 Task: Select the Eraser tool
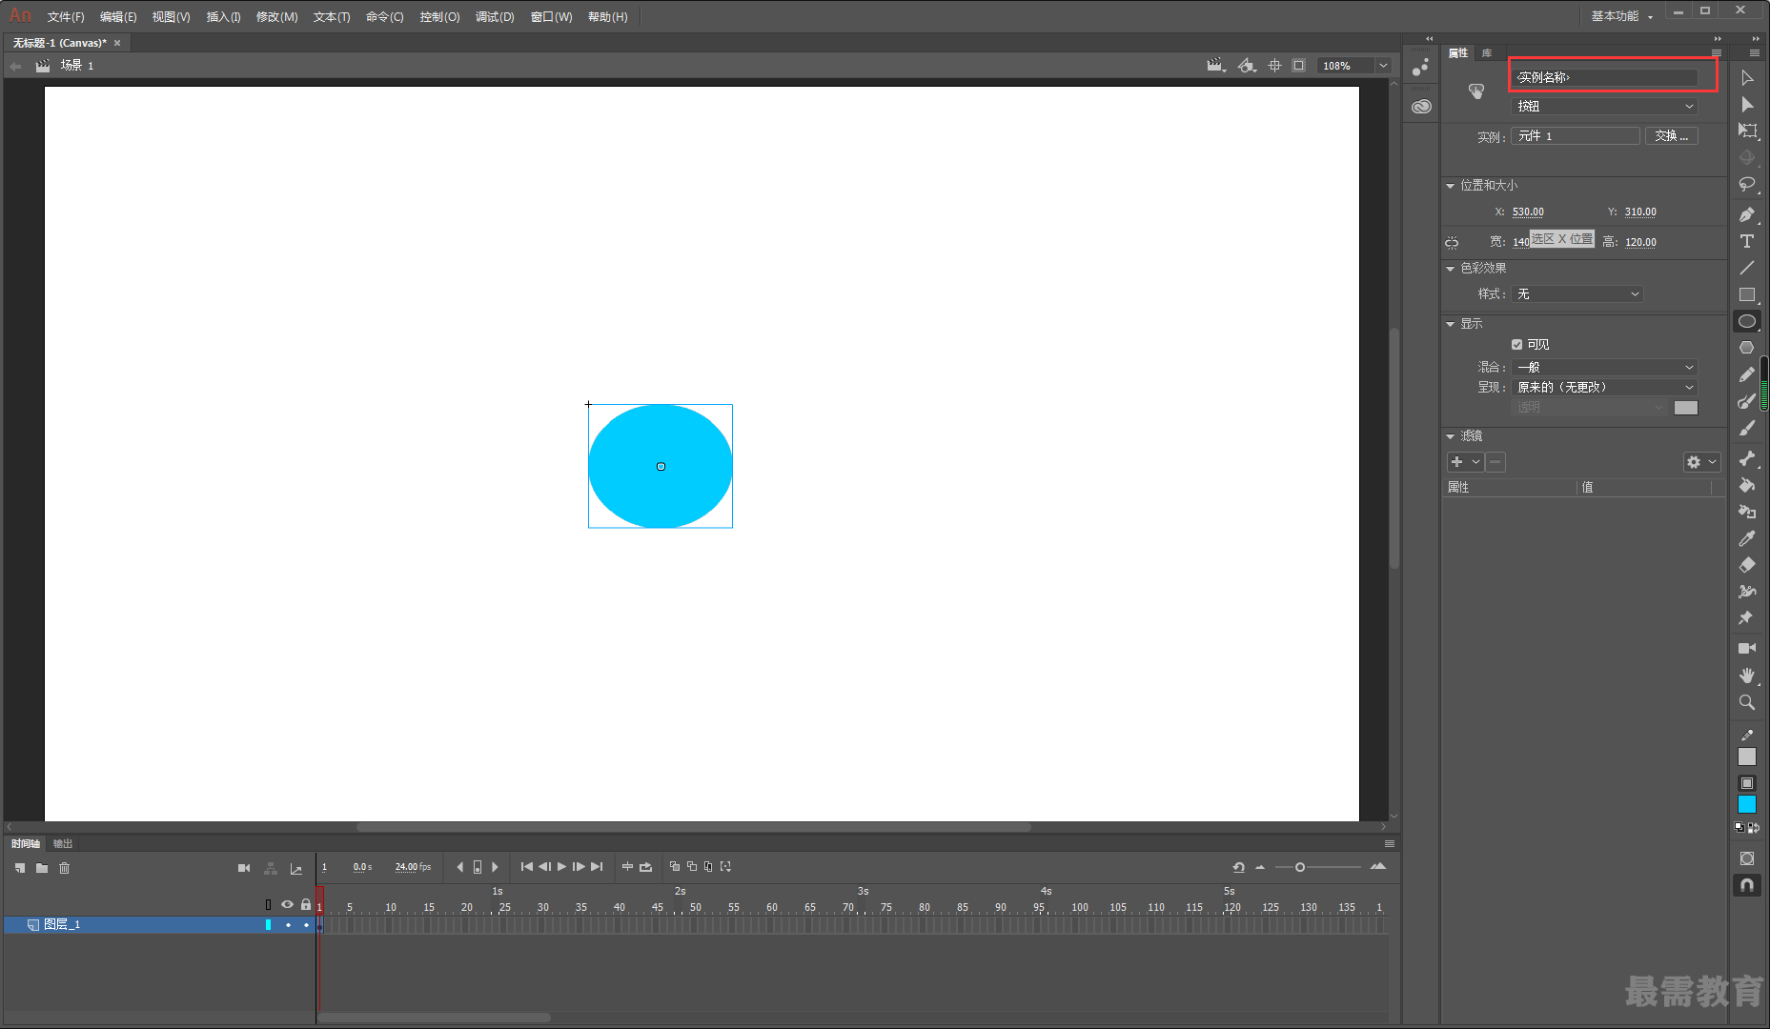[1747, 565]
